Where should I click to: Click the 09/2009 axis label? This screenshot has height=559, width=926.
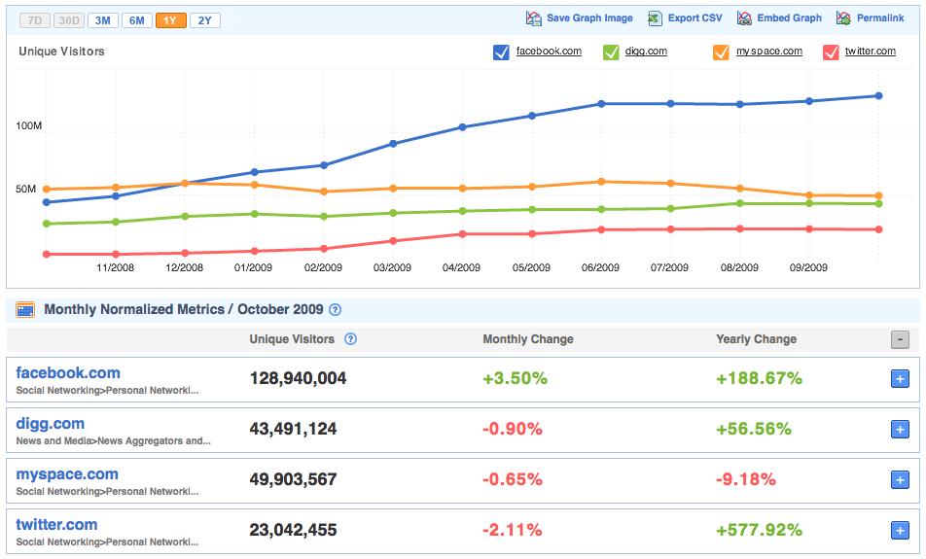click(x=808, y=267)
